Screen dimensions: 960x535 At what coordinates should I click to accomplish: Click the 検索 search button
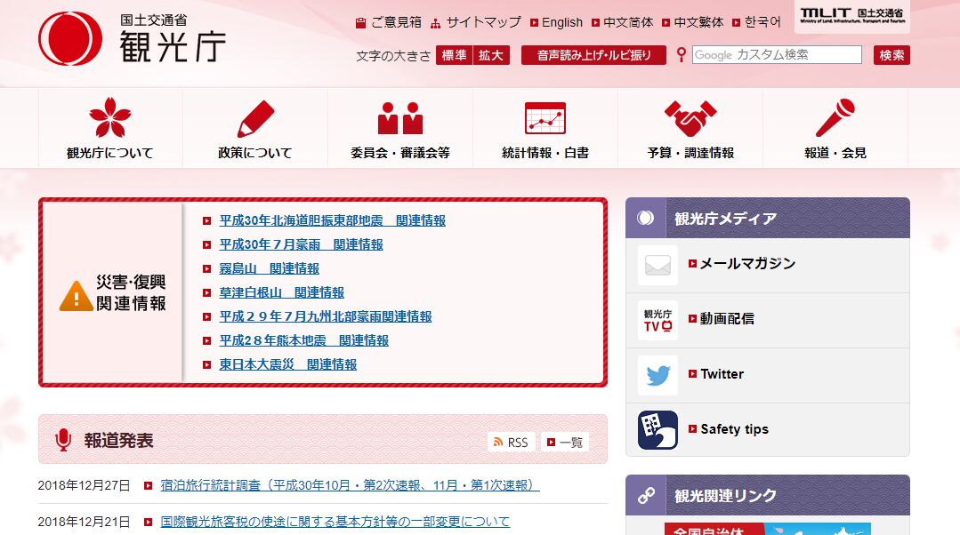click(891, 55)
